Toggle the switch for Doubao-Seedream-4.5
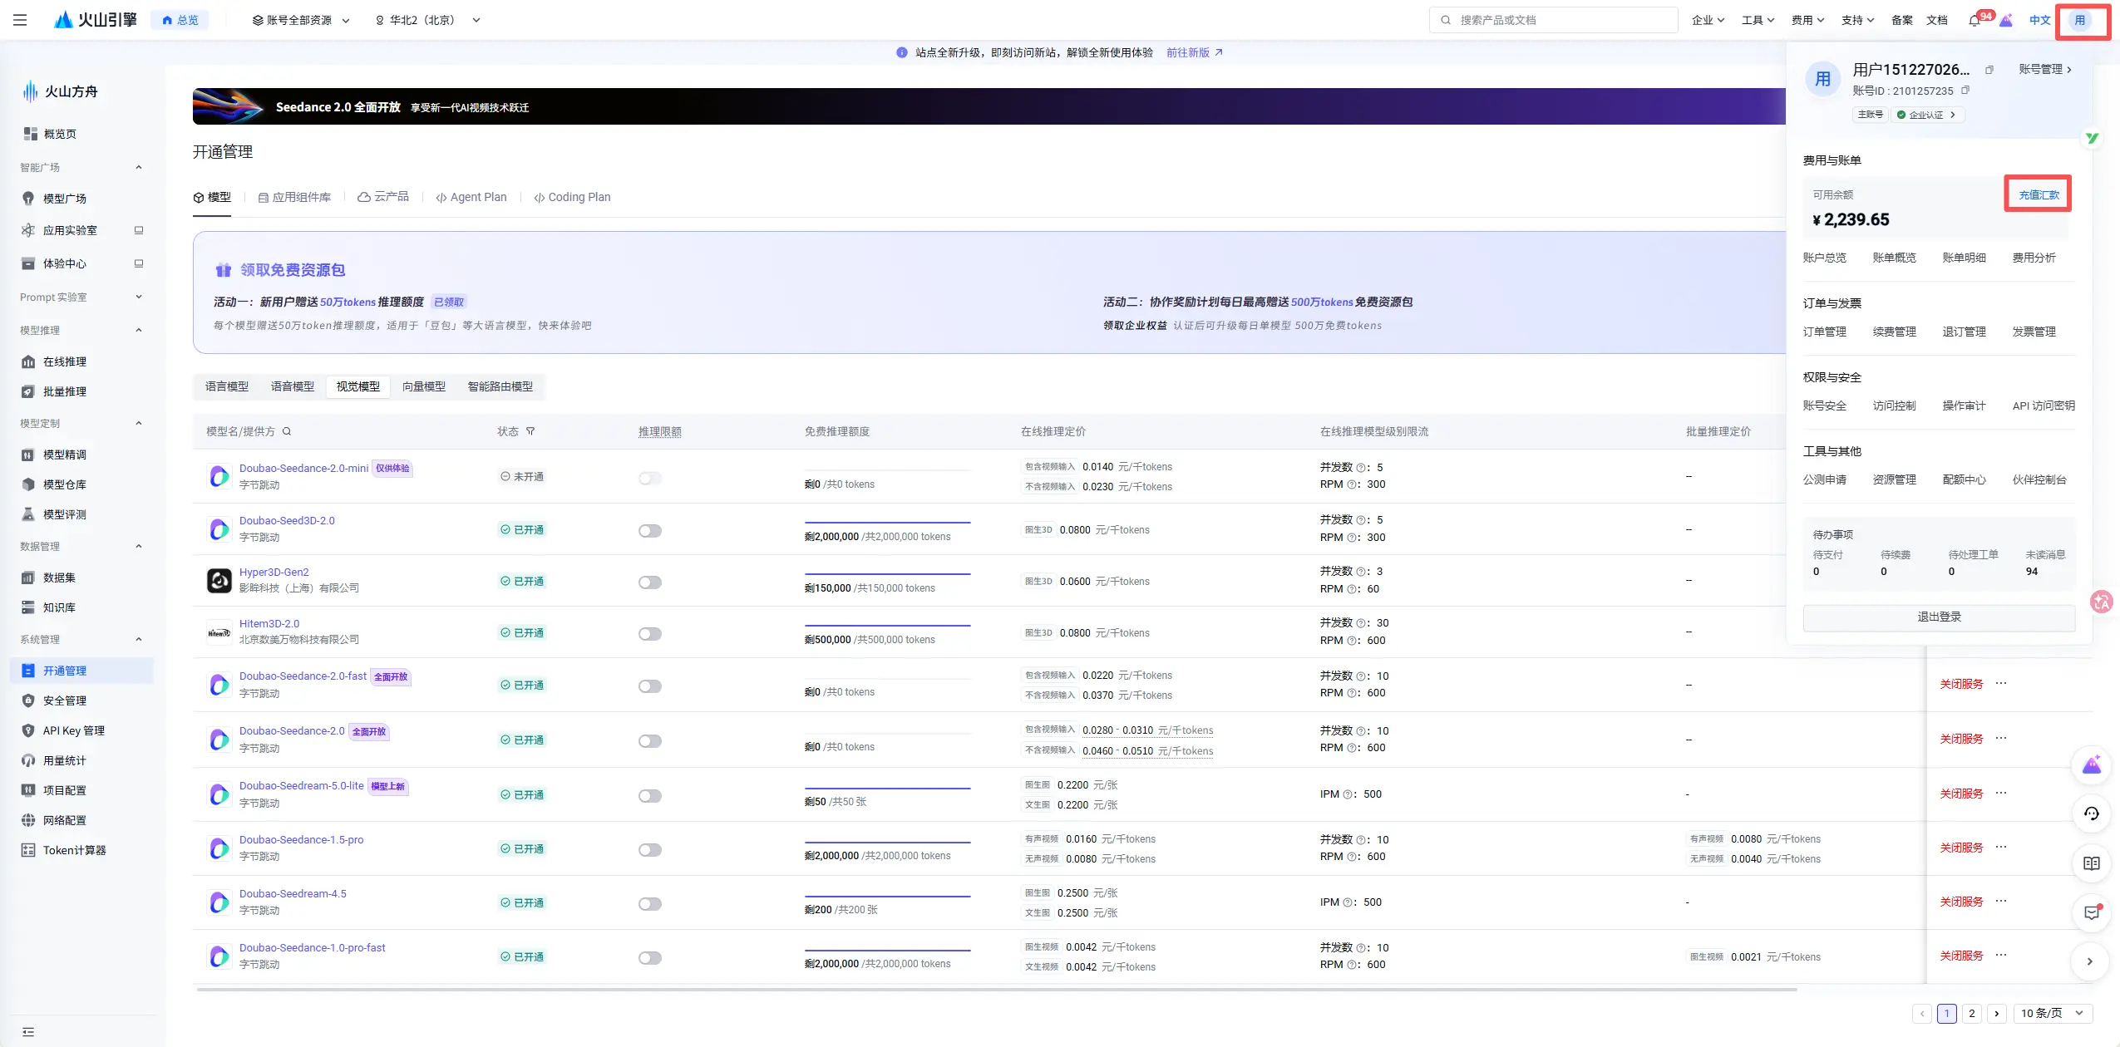Image resolution: width=2120 pixels, height=1047 pixels. click(650, 904)
